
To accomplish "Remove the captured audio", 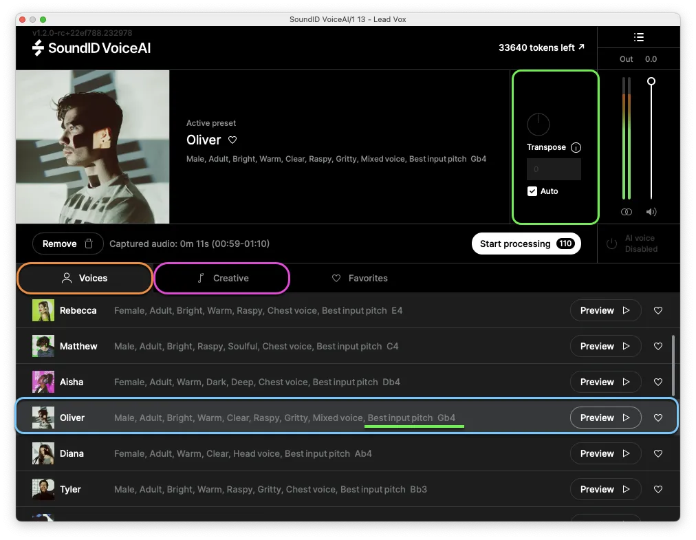I will pyautogui.click(x=68, y=244).
